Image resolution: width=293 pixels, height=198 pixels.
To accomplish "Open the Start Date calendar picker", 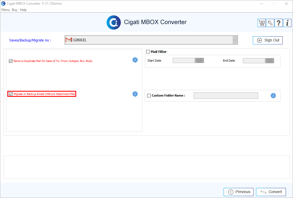I will (x=199, y=61).
